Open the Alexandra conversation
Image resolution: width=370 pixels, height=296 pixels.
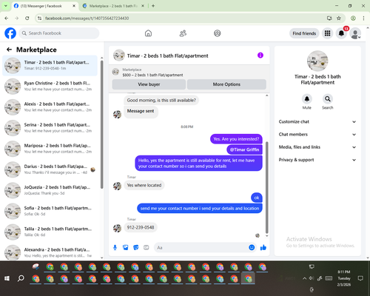[x=50, y=252]
